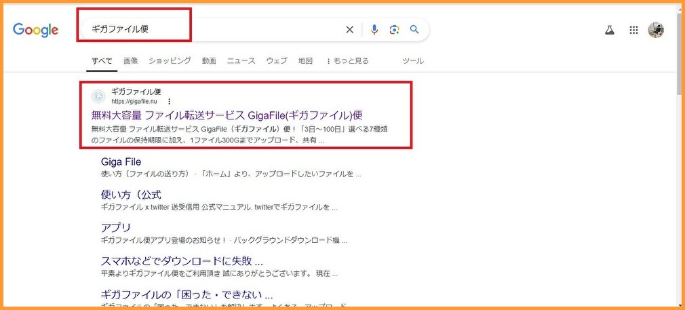This screenshot has width=685, height=310.
Task: Switch to the 地図 tab
Action: pos(305,61)
